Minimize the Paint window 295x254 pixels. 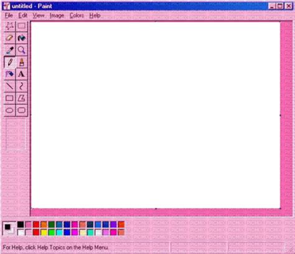(x=271, y=6)
